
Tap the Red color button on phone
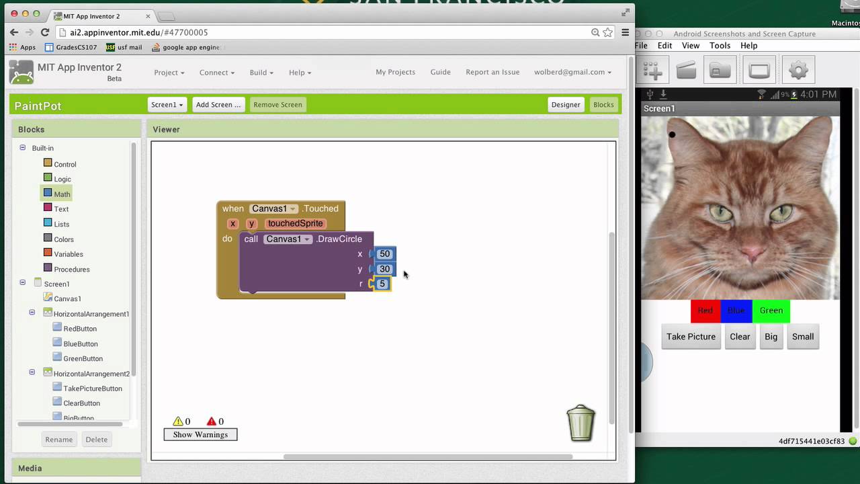pos(705,311)
